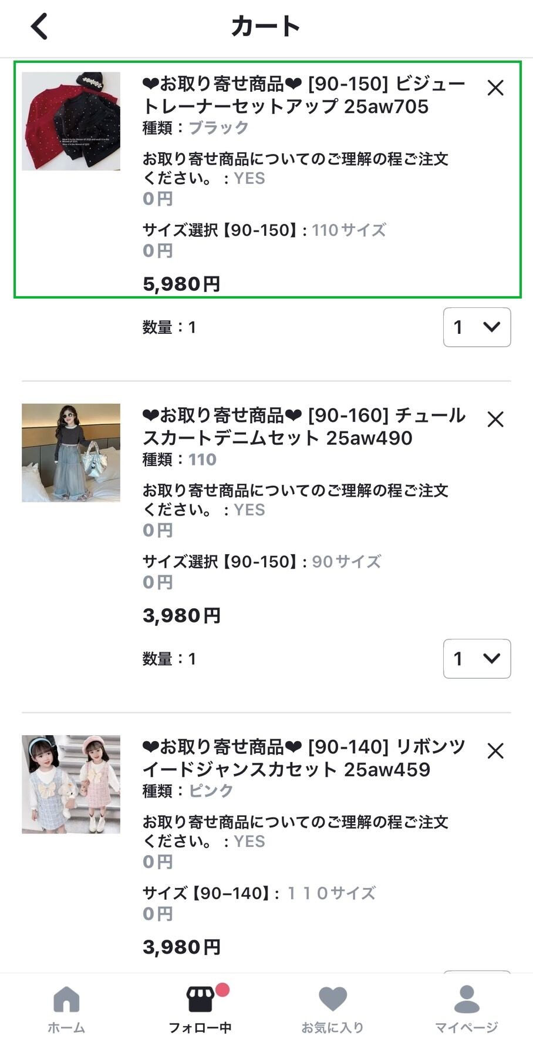
Task: Open the tulle skirt denim set thumbnail
Action: [x=71, y=453]
